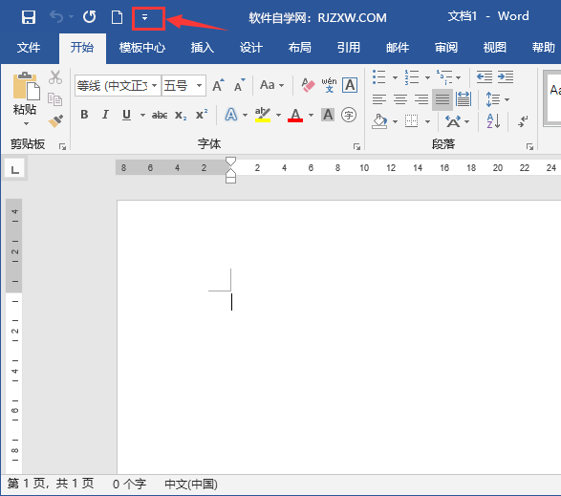
Task: Save the document with the floppy disk icon
Action: [x=29, y=17]
